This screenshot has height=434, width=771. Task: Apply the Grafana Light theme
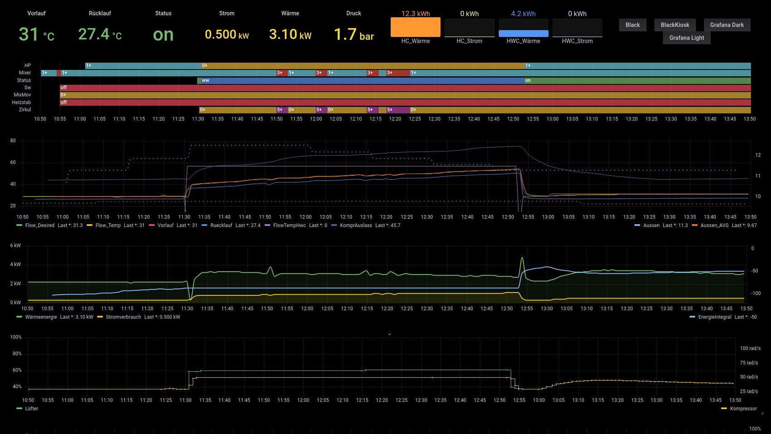(686, 38)
